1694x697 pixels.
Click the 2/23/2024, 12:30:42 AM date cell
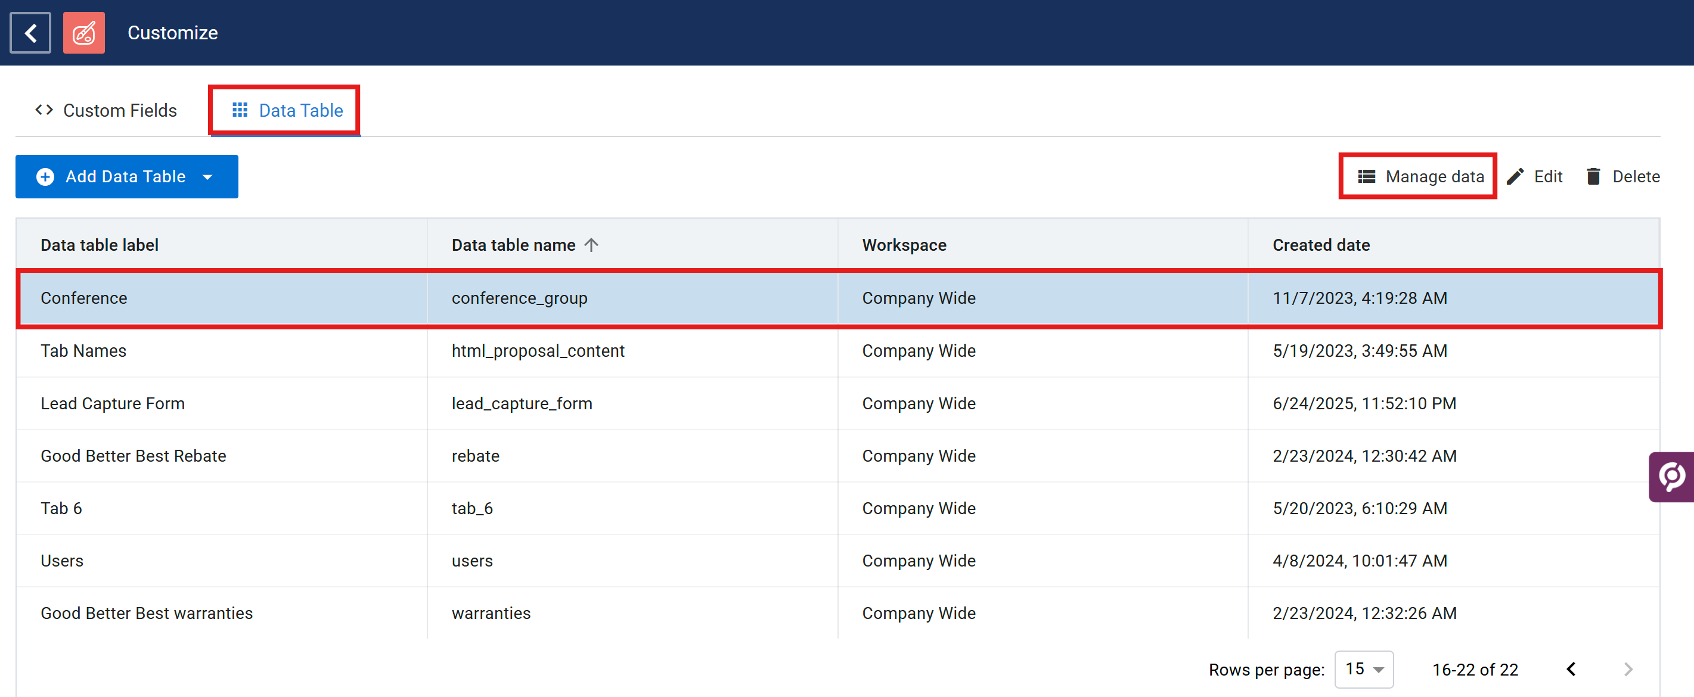tap(1364, 456)
